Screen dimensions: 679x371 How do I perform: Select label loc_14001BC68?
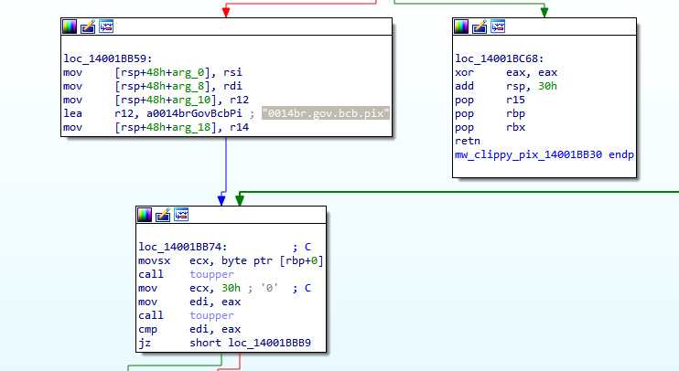click(500, 58)
